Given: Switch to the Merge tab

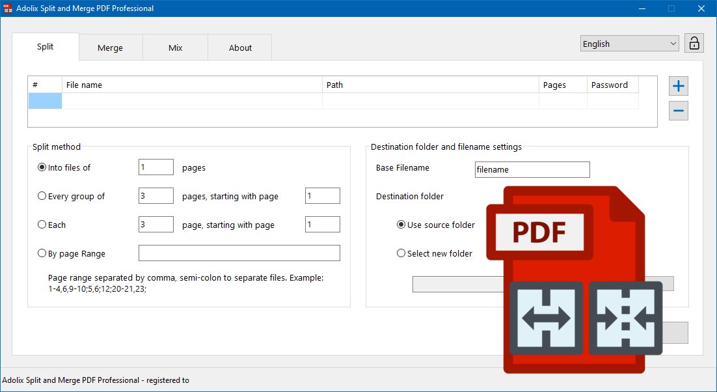Looking at the screenshot, I should click(x=110, y=48).
